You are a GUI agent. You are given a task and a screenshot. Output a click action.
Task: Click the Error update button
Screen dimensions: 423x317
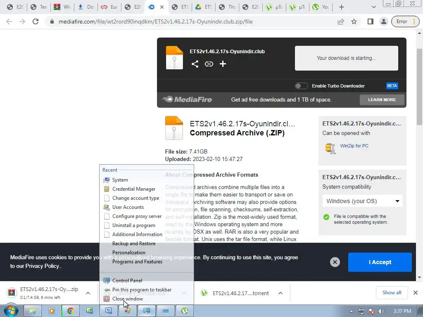click(x=405, y=21)
